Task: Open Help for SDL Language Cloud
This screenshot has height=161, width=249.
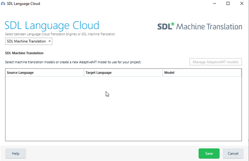Action: pyautogui.click(x=16, y=154)
